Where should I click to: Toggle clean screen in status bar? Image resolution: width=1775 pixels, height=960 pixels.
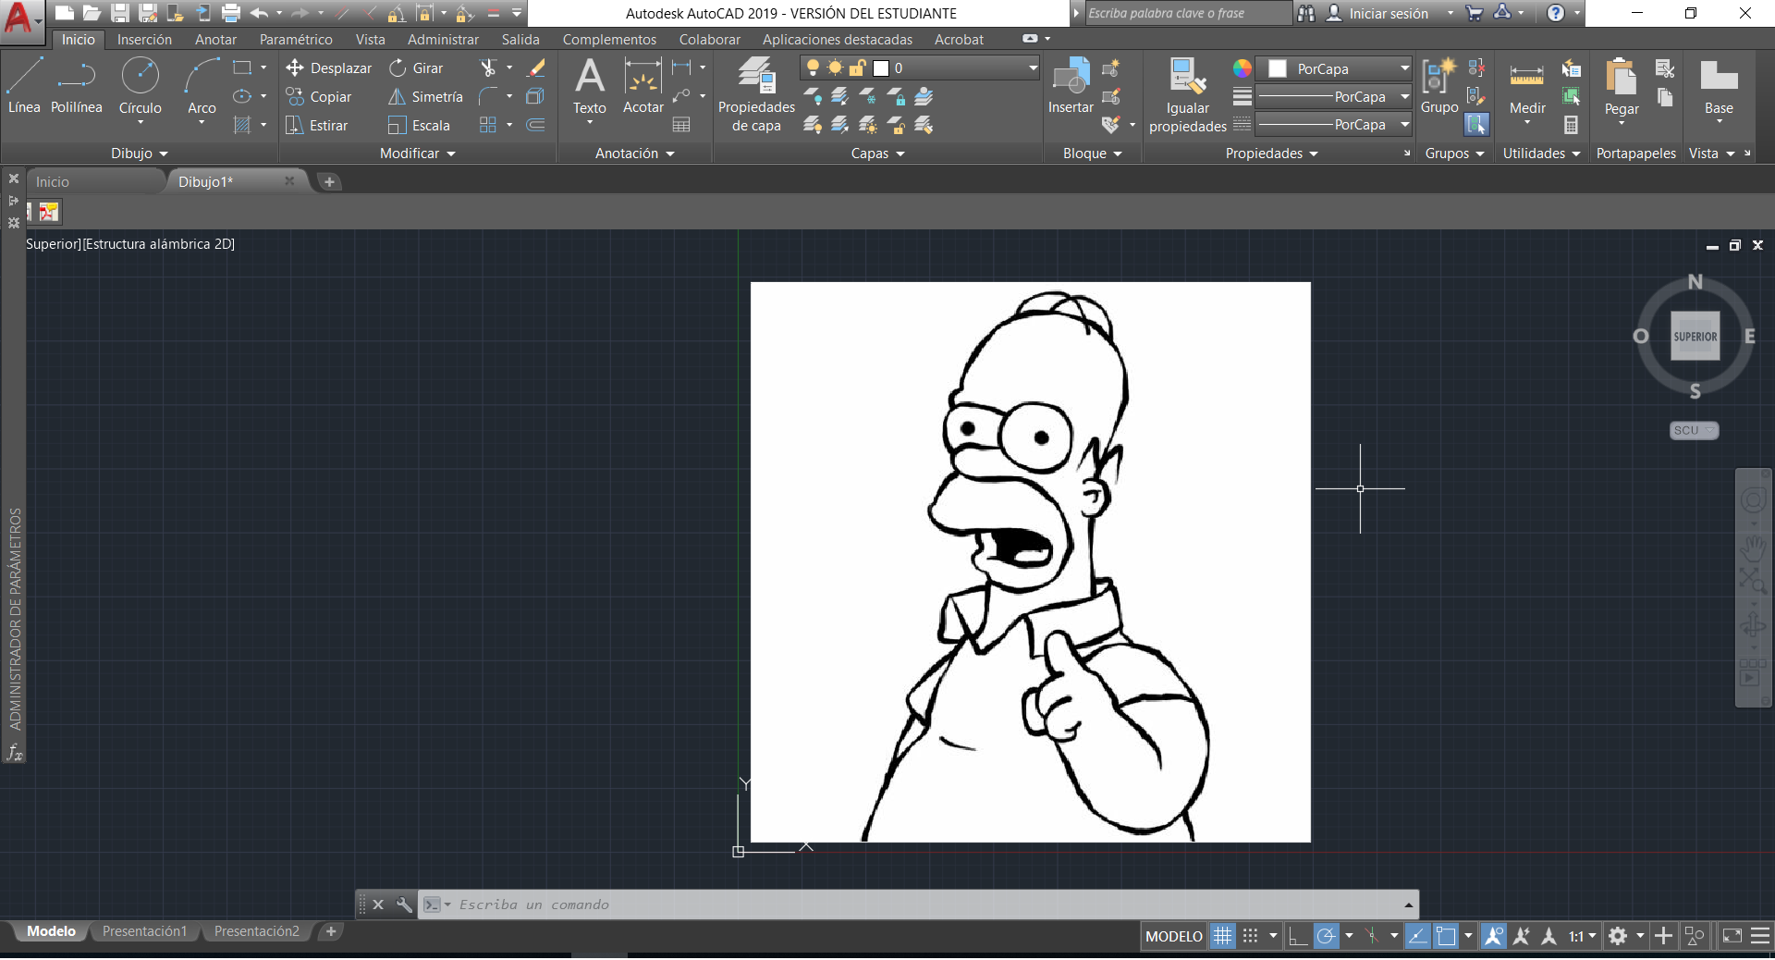pyautogui.click(x=1732, y=936)
